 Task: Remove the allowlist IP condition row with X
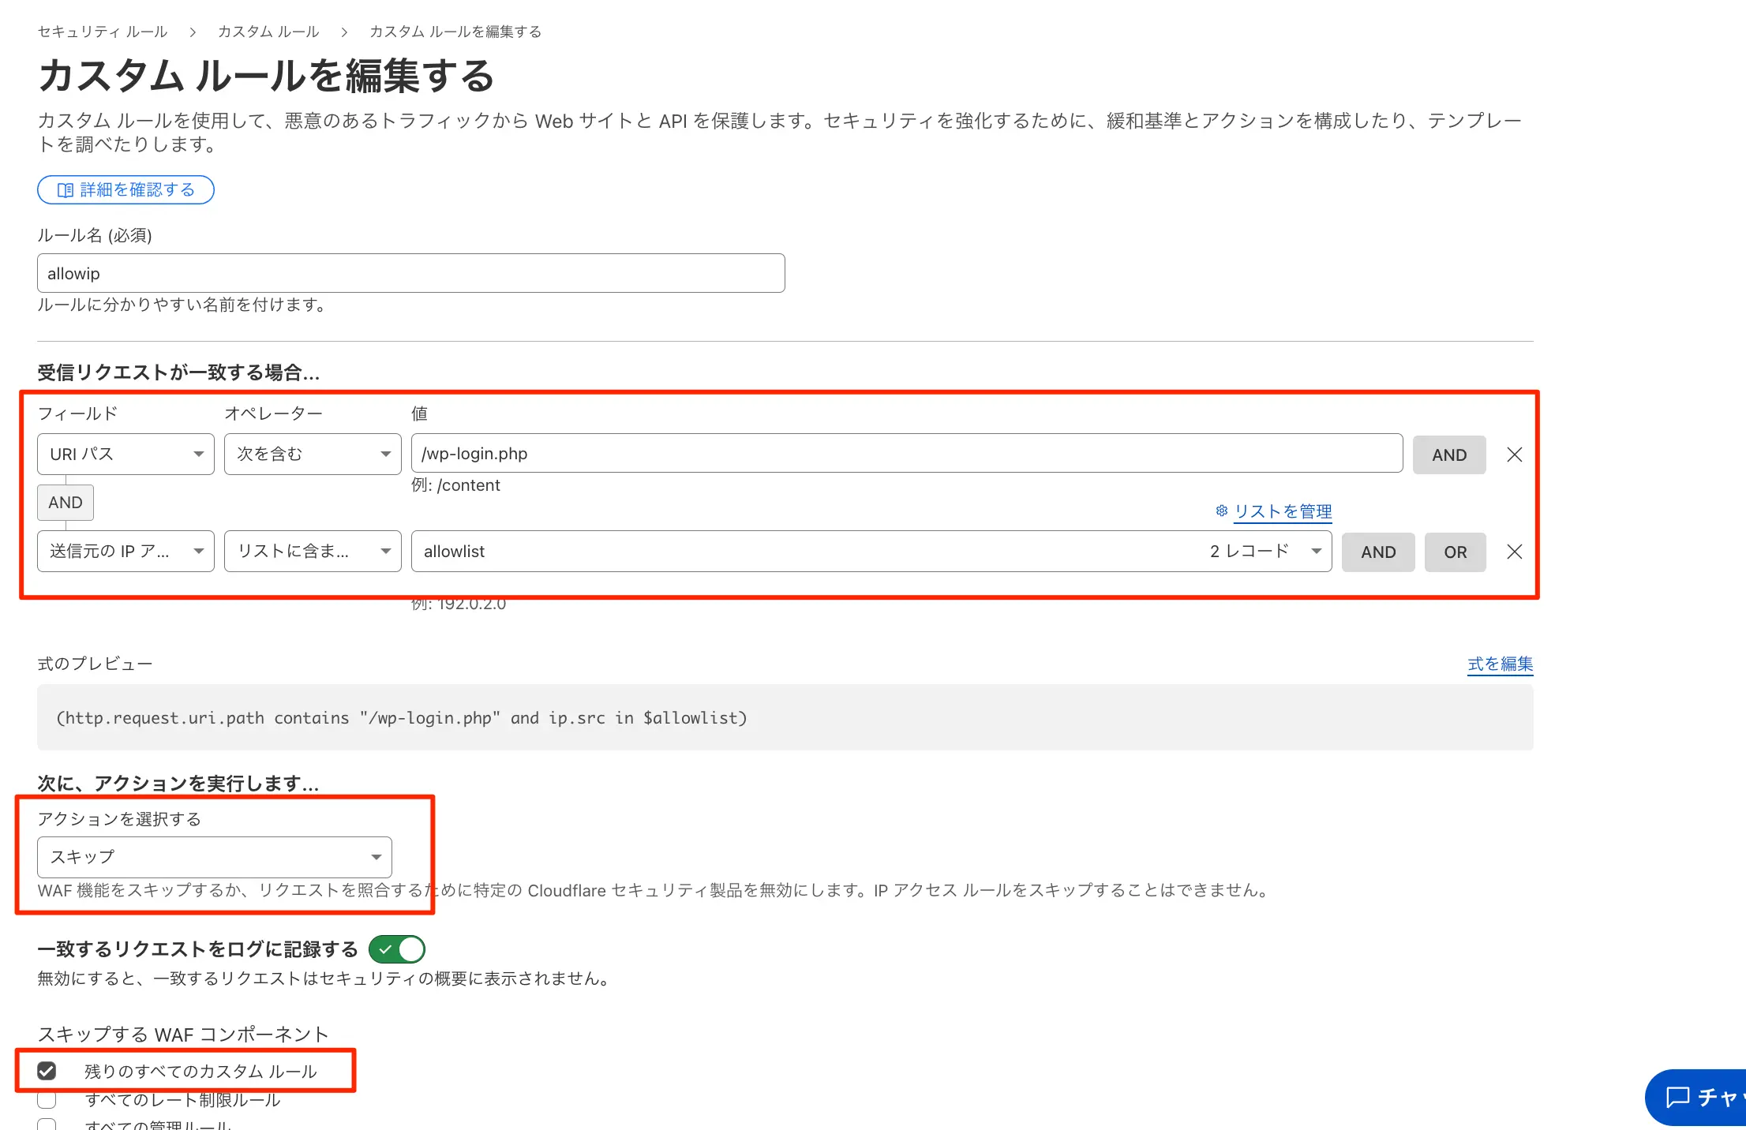(x=1514, y=552)
